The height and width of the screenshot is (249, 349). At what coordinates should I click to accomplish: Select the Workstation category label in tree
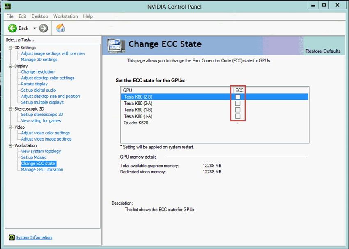[25, 145]
